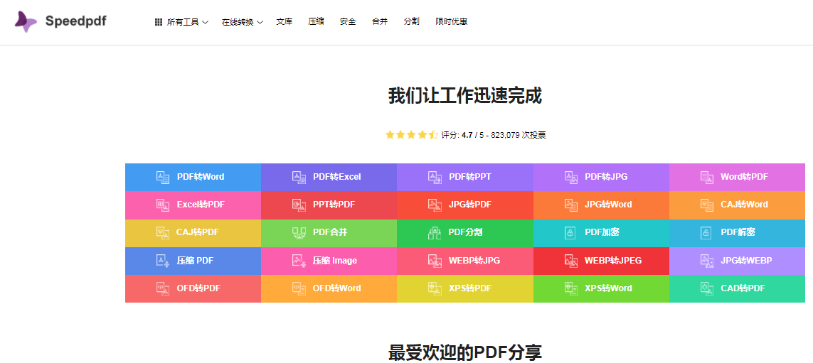Click the PDF合并 merge icon
The height and width of the screenshot is (363, 813).
(x=299, y=233)
